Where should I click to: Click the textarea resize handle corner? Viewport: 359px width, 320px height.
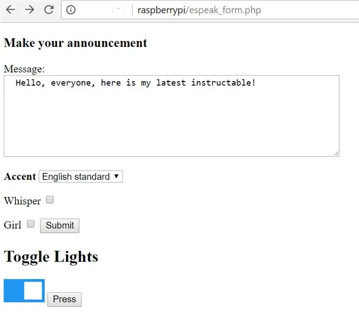[336, 154]
